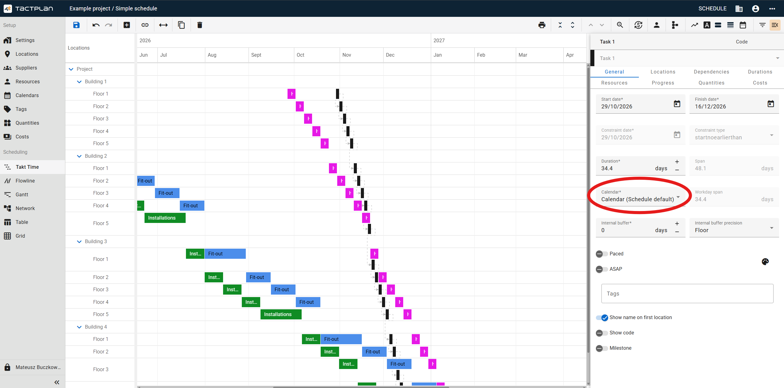Screen dimensions: 784x388
Task: Print the schedule
Action: 542,25
